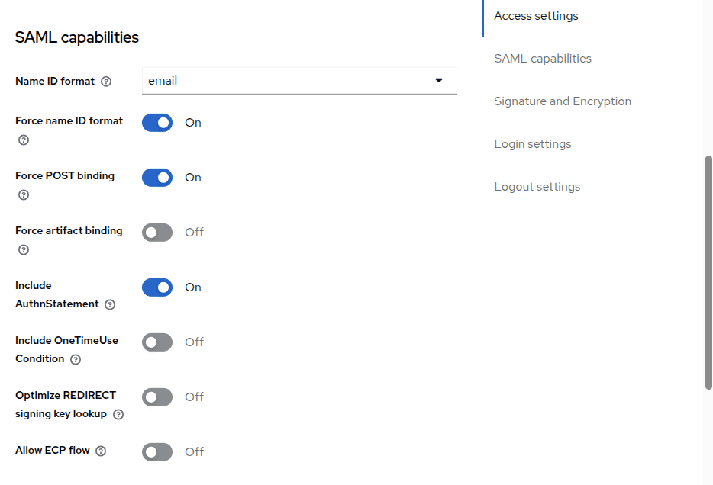Turn off Include AuthnStatement toggle

tap(157, 287)
